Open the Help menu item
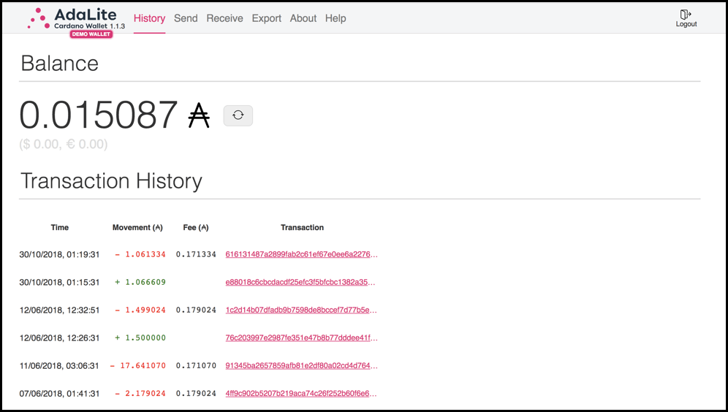This screenshot has height=412, width=728. point(335,18)
